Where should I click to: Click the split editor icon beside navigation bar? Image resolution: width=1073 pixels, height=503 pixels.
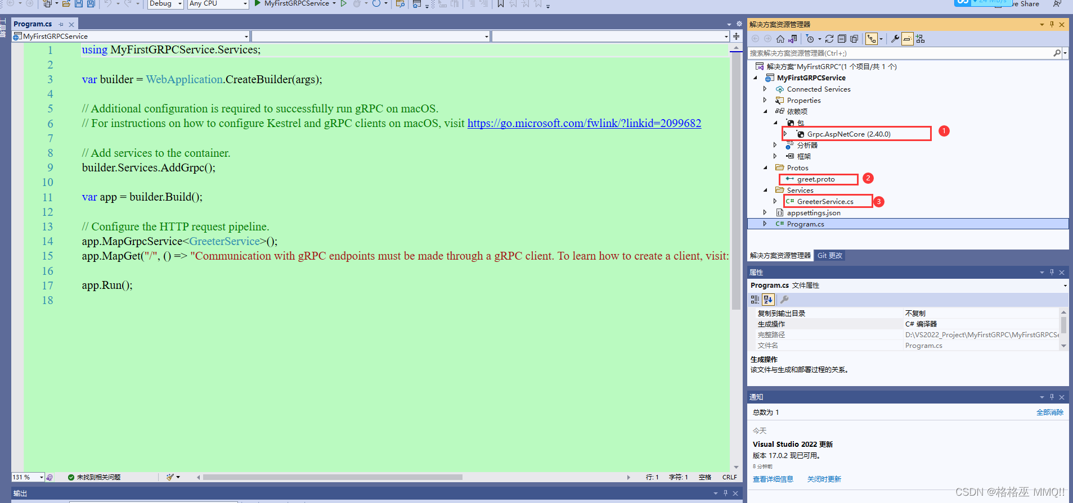(x=736, y=36)
